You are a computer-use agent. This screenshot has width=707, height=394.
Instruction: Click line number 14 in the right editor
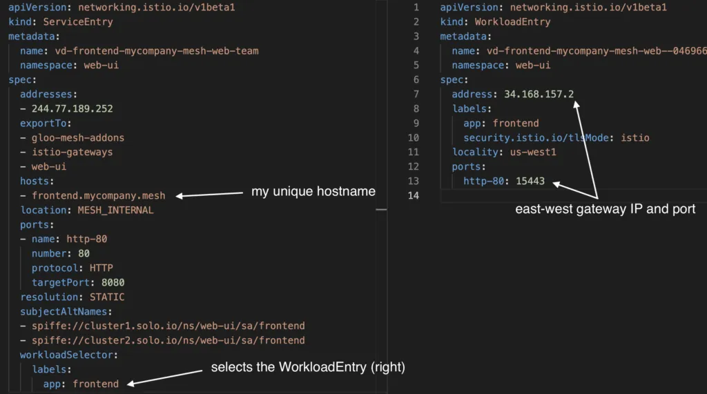414,196
